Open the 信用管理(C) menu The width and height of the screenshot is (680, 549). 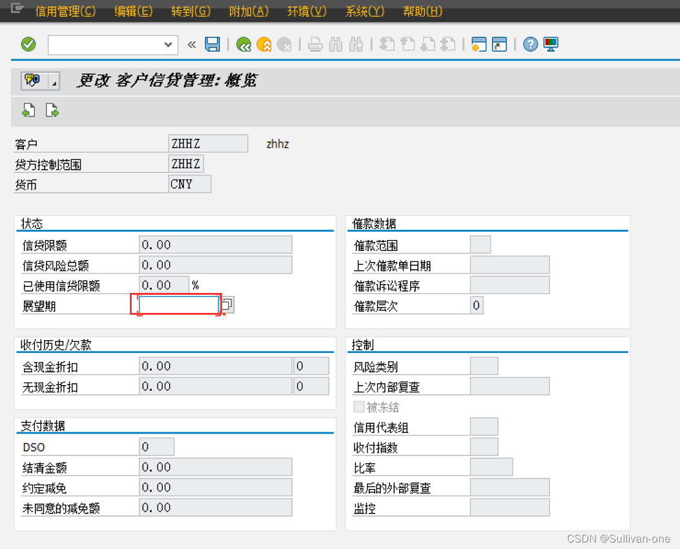(65, 12)
